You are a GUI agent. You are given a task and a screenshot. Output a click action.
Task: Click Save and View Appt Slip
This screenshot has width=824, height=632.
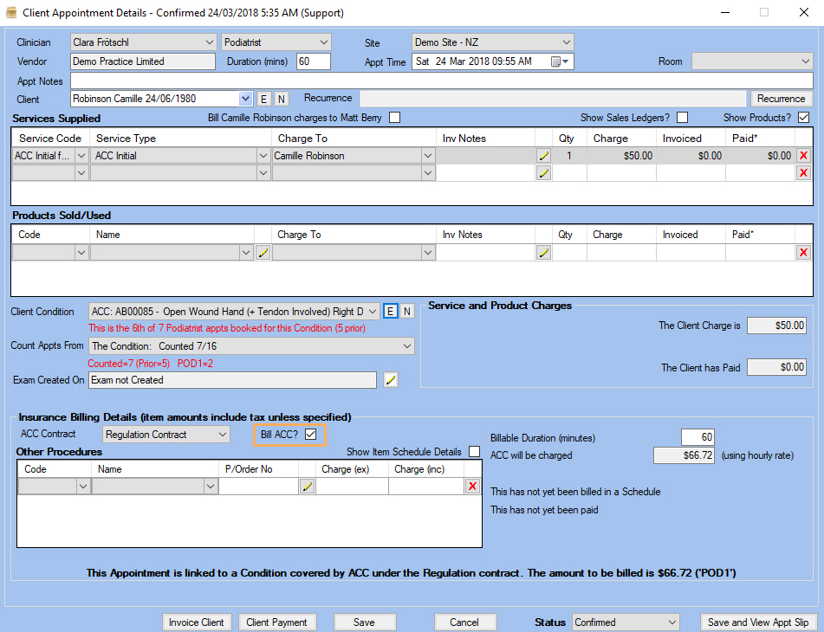coord(757,622)
